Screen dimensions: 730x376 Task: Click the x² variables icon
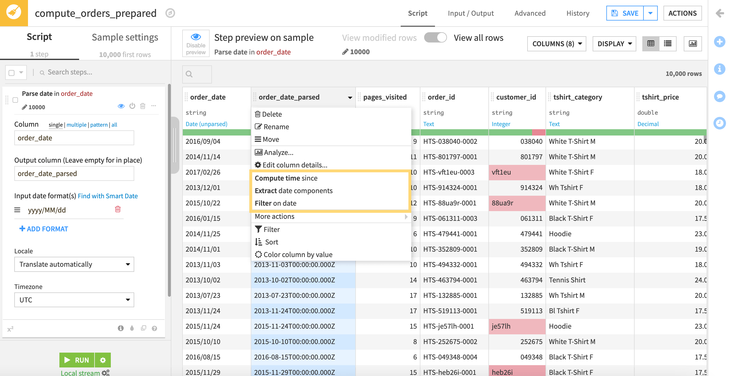click(11, 329)
